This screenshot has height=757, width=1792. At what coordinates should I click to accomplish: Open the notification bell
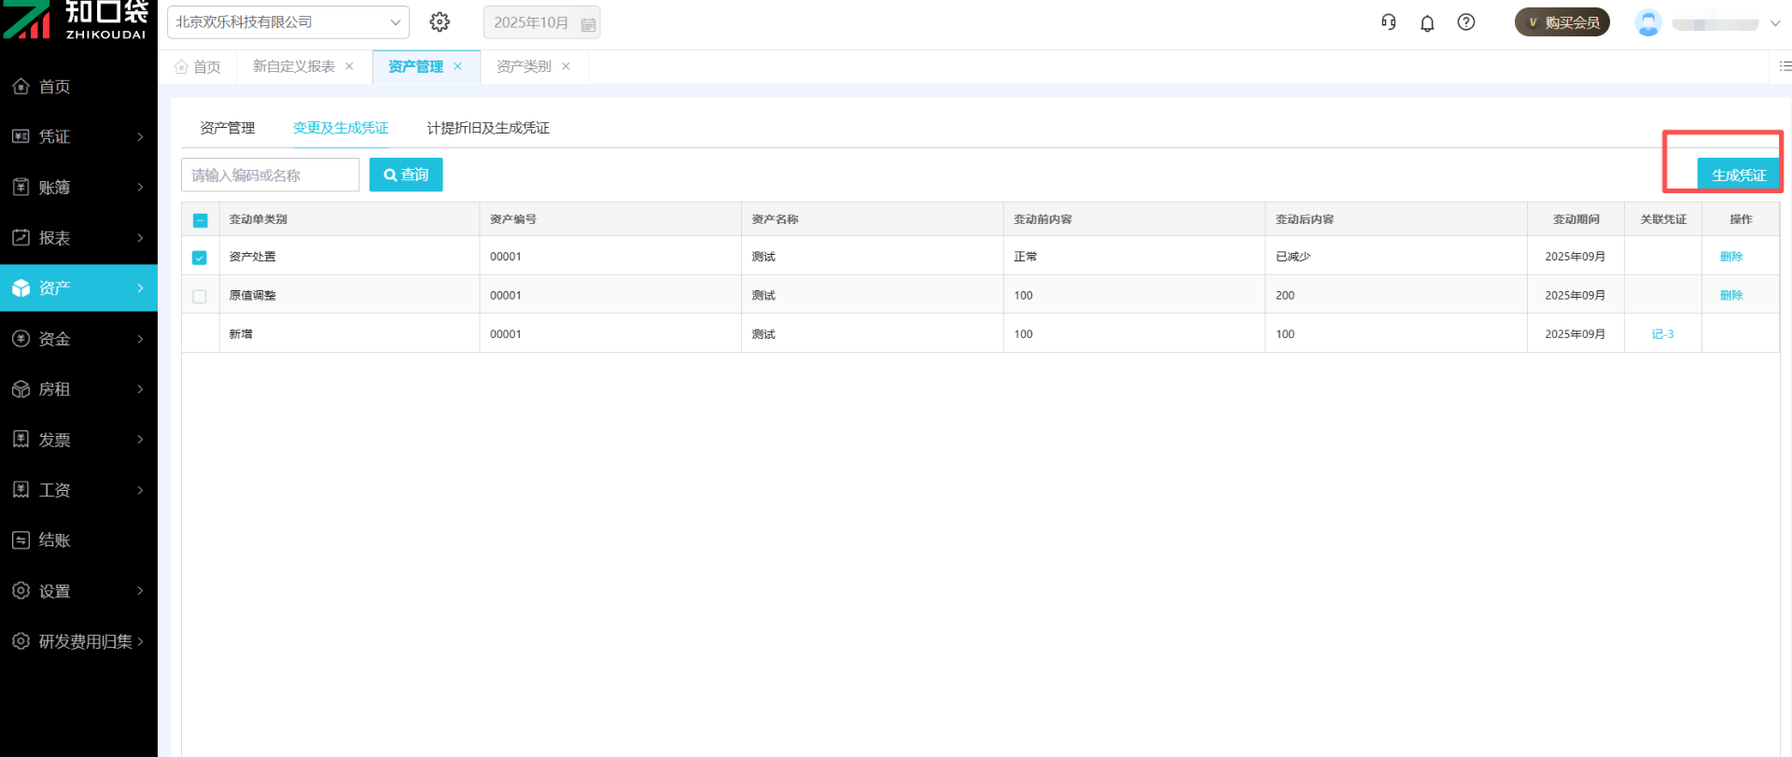pos(1427,23)
